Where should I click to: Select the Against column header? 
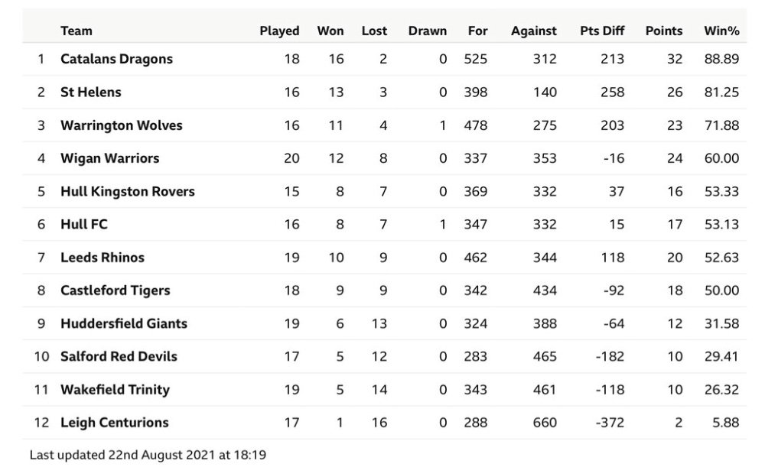tap(534, 31)
